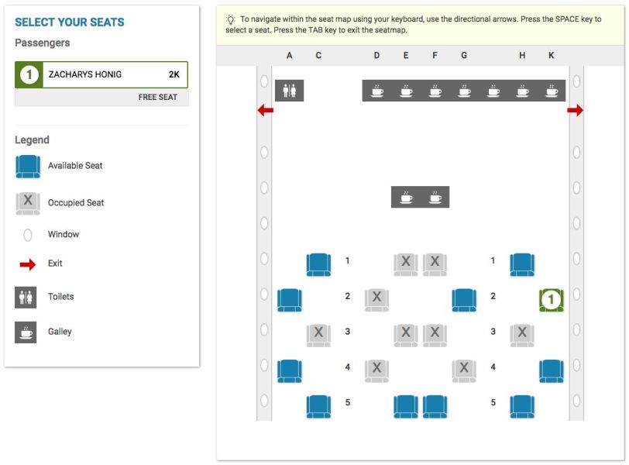Screen dimensions: 629x465
Task: Click the left red exit arrow
Action: [265, 110]
